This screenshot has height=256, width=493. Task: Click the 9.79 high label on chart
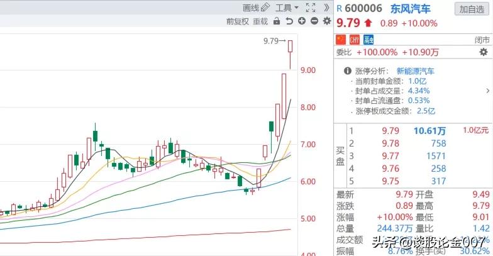[271, 41]
